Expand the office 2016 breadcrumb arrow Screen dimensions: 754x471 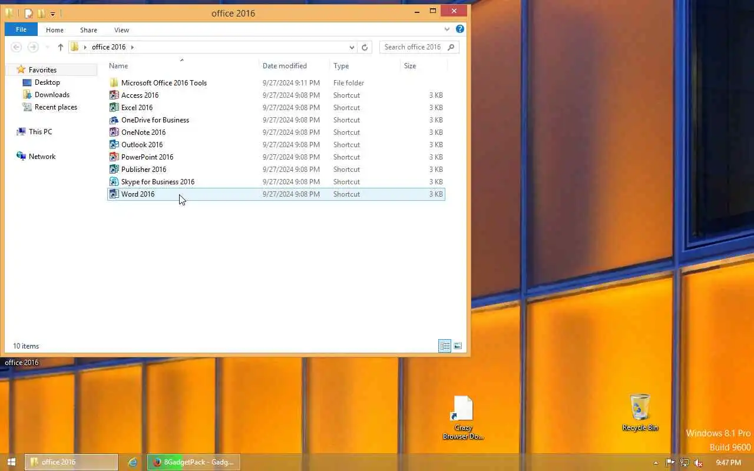tap(132, 47)
